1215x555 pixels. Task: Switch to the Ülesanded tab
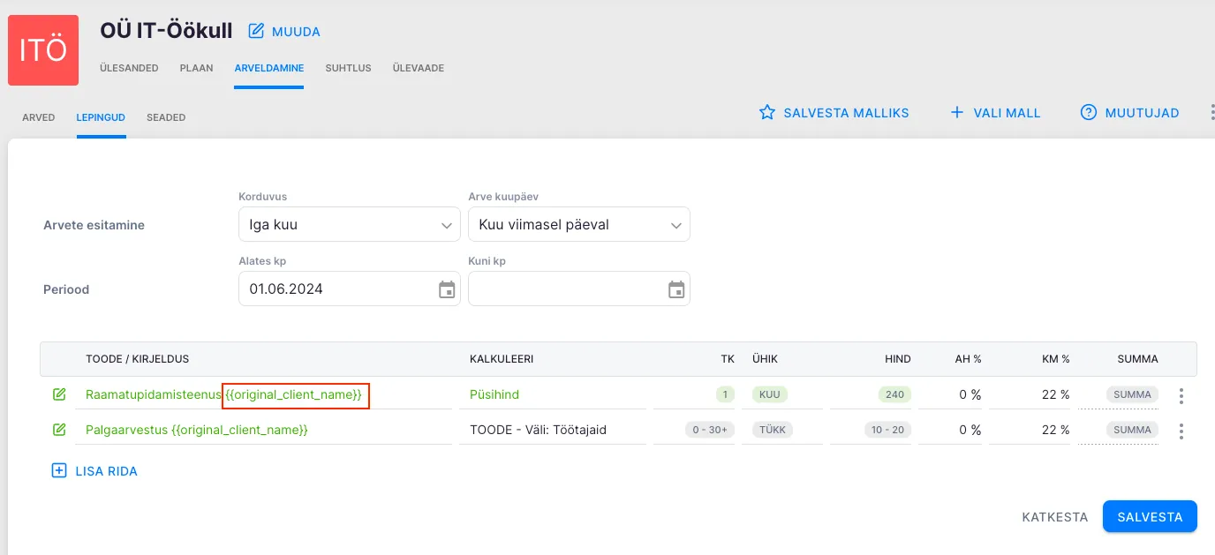(x=129, y=68)
